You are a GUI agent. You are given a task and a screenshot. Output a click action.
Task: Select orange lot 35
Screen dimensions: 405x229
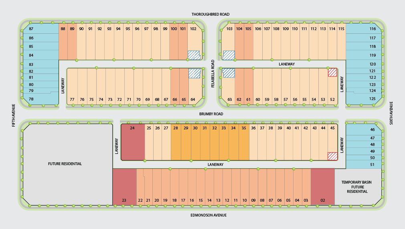[x=244, y=142]
